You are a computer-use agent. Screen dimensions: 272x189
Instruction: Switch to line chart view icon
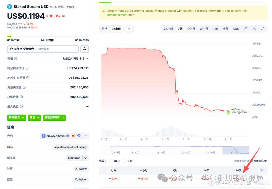[x=129, y=29]
